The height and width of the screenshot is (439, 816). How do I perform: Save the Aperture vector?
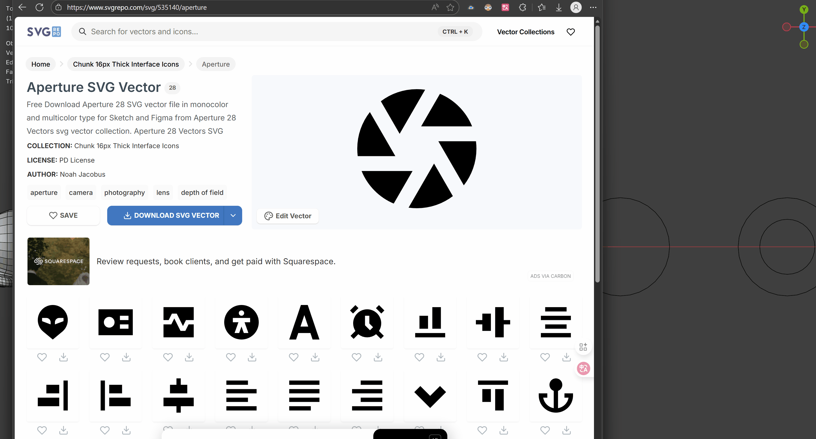(x=63, y=216)
